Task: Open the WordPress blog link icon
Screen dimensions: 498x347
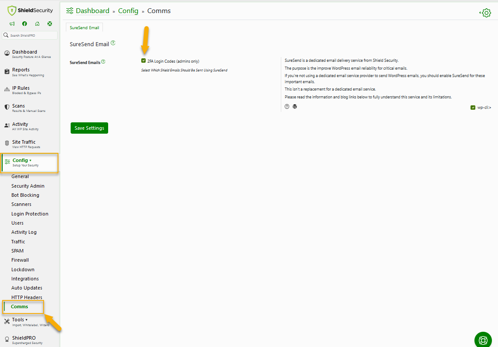Action: pos(295,107)
